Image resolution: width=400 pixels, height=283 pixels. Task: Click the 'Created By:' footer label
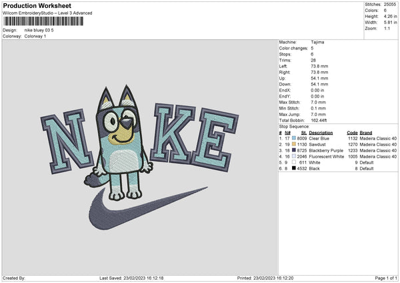[x=14, y=278]
